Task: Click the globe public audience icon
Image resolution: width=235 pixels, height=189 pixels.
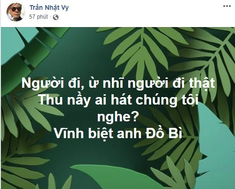Action: (x=56, y=17)
